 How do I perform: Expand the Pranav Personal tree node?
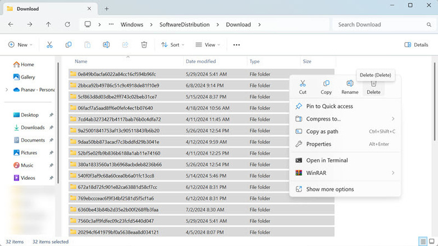click(x=6, y=90)
